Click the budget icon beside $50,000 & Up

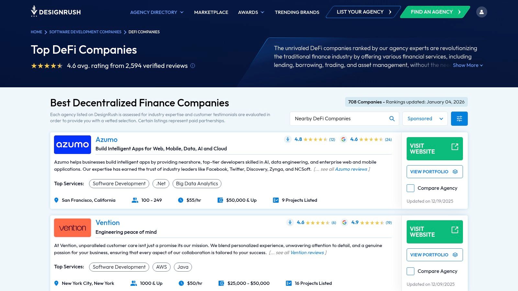(220, 200)
